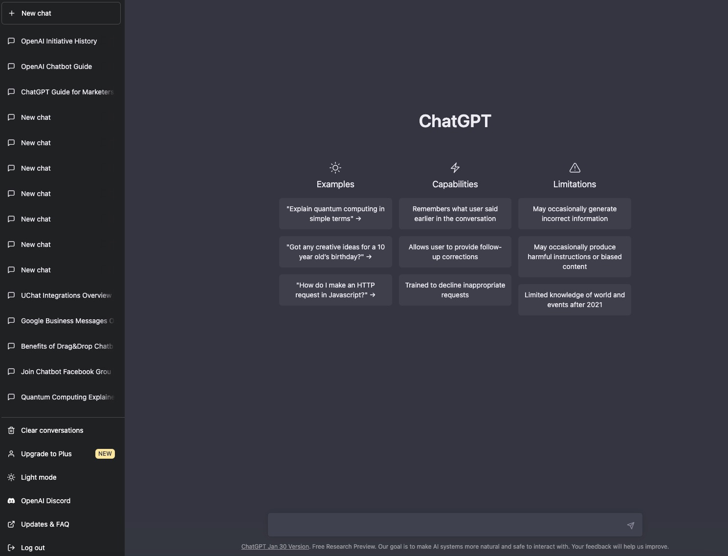Click the sun icon above Examples

(335, 168)
